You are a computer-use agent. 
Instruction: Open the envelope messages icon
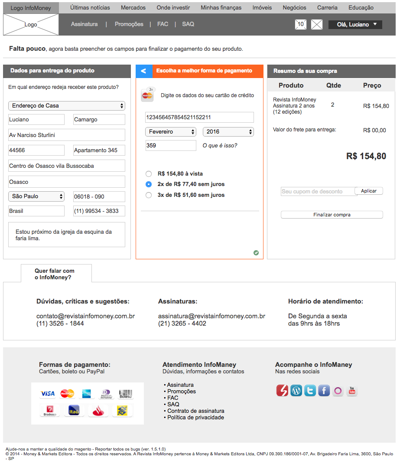(317, 24)
